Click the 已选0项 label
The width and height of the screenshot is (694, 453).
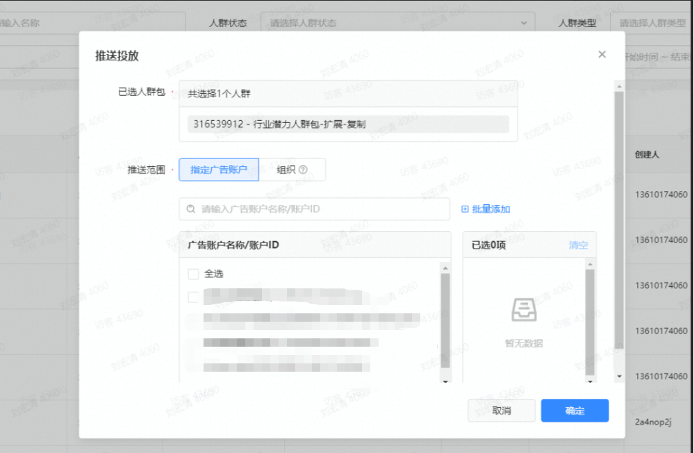pos(488,245)
